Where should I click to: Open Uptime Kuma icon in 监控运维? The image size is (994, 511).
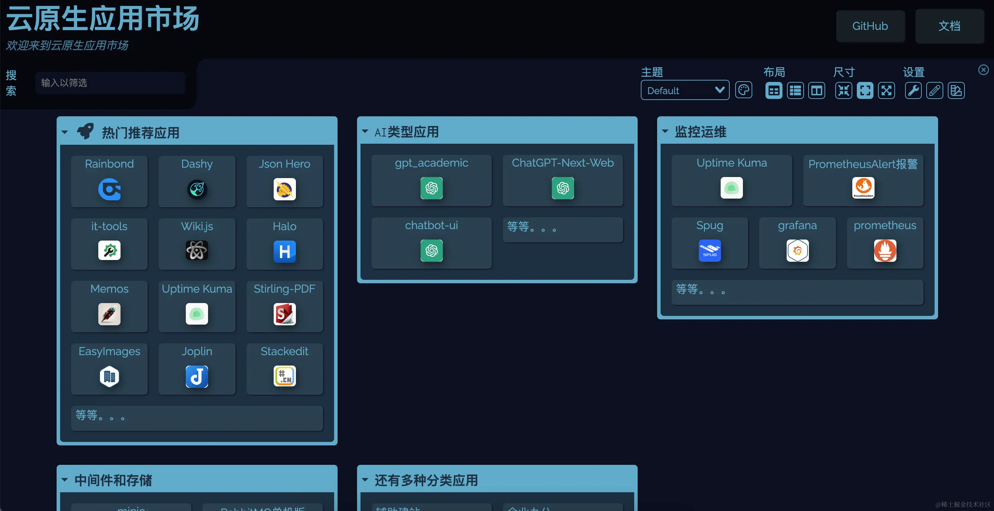[x=731, y=188]
